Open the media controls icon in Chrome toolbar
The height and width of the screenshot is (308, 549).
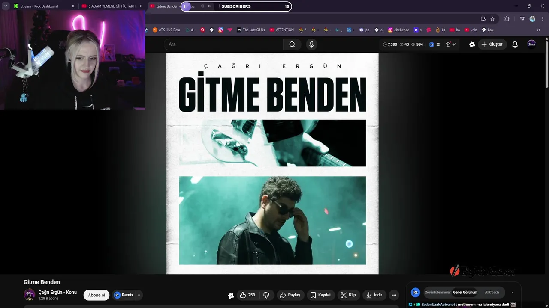tap(522, 19)
